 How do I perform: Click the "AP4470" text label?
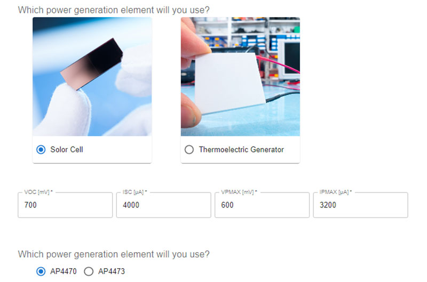point(64,271)
